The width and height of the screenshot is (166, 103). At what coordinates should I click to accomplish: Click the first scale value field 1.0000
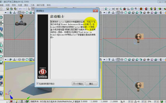point(94,101)
